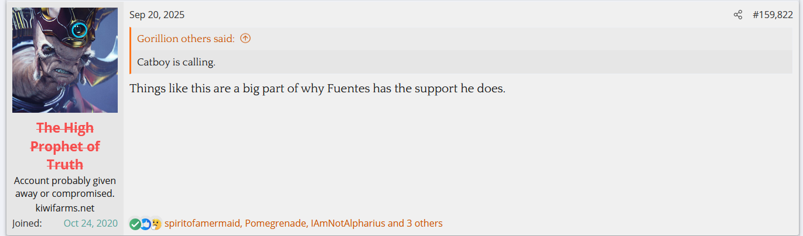
Task: Open spiritofamermaid's profile from reactions
Action: pyautogui.click(x=202, y=223)
